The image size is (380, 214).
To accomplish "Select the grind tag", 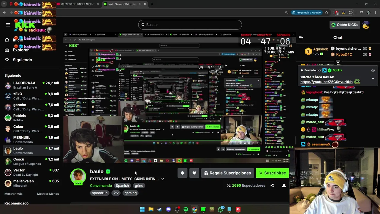I will pos(139,185).
